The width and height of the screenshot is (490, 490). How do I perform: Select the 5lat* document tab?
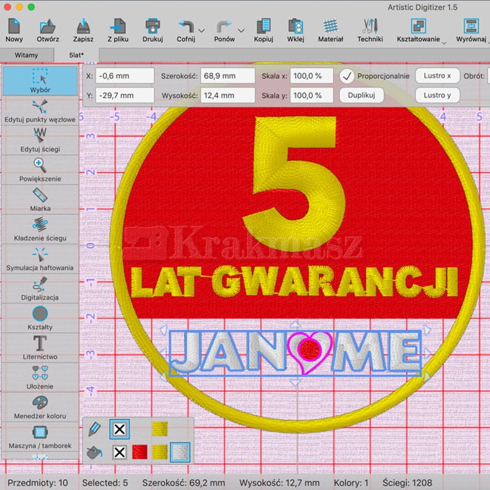(x=77, y=55)
